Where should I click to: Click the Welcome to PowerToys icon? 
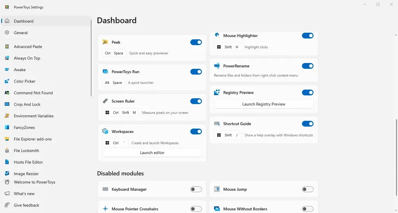click(x=7, y=182)
